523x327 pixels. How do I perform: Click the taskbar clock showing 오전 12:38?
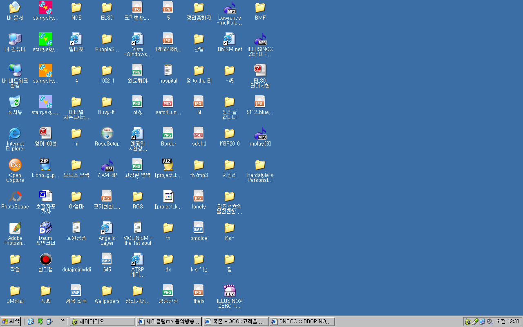click(507, 322)
